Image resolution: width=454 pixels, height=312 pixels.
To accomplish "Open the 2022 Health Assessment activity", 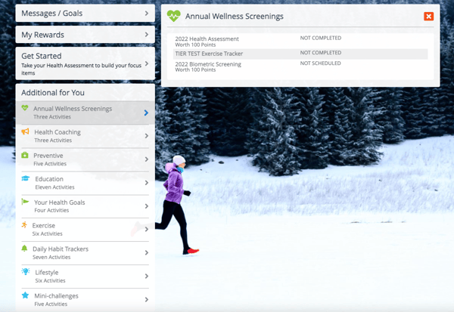I will pyautogui.click(x=207, y=39).
